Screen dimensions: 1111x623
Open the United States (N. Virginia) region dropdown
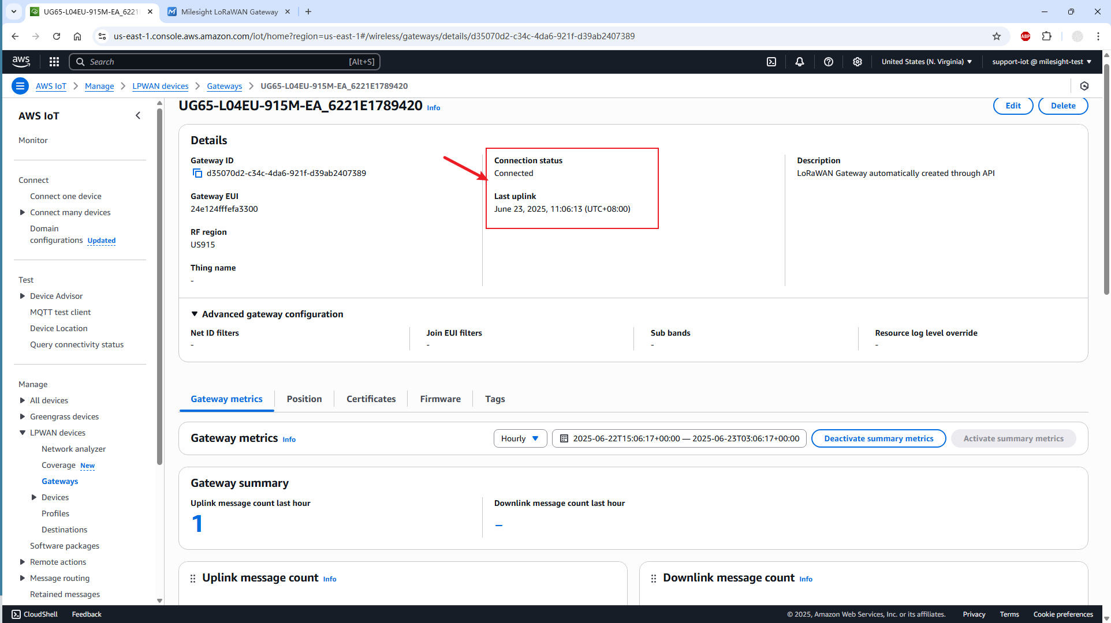pos(926,62)
